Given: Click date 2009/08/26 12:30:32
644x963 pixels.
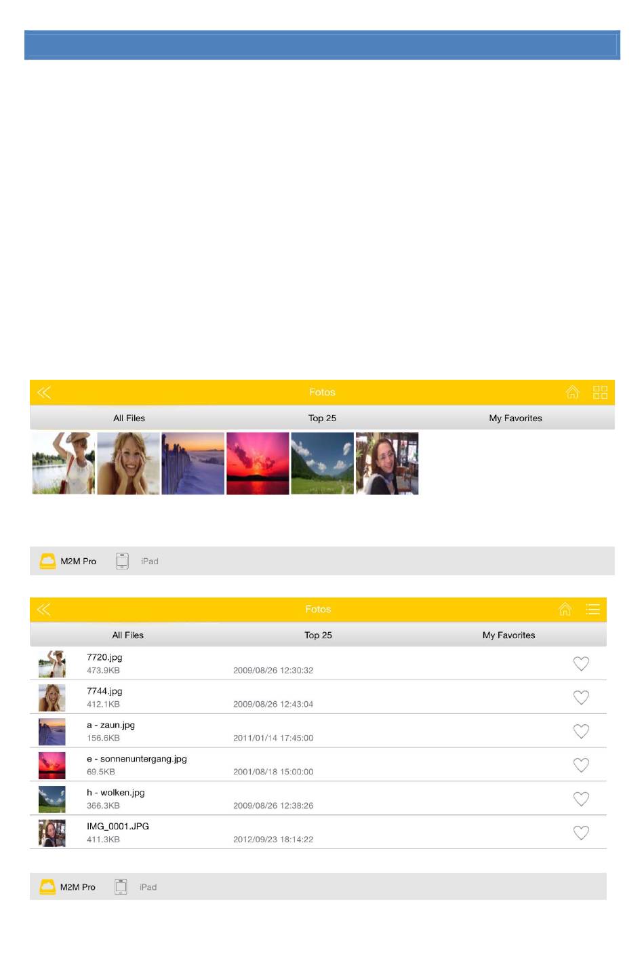Looking at the screenshot, I should pos(273,671).
